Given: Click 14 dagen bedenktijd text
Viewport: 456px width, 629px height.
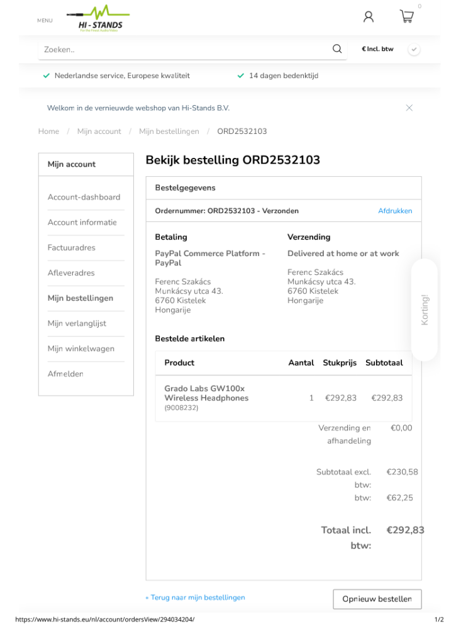Looking at the screenshot, I should 284,75.
